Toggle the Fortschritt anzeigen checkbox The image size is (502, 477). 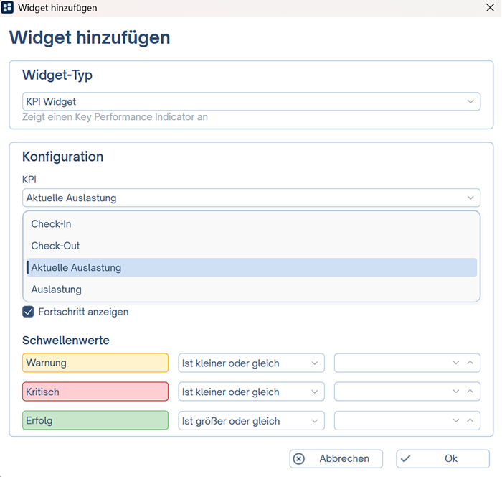(x=29, y=312)
